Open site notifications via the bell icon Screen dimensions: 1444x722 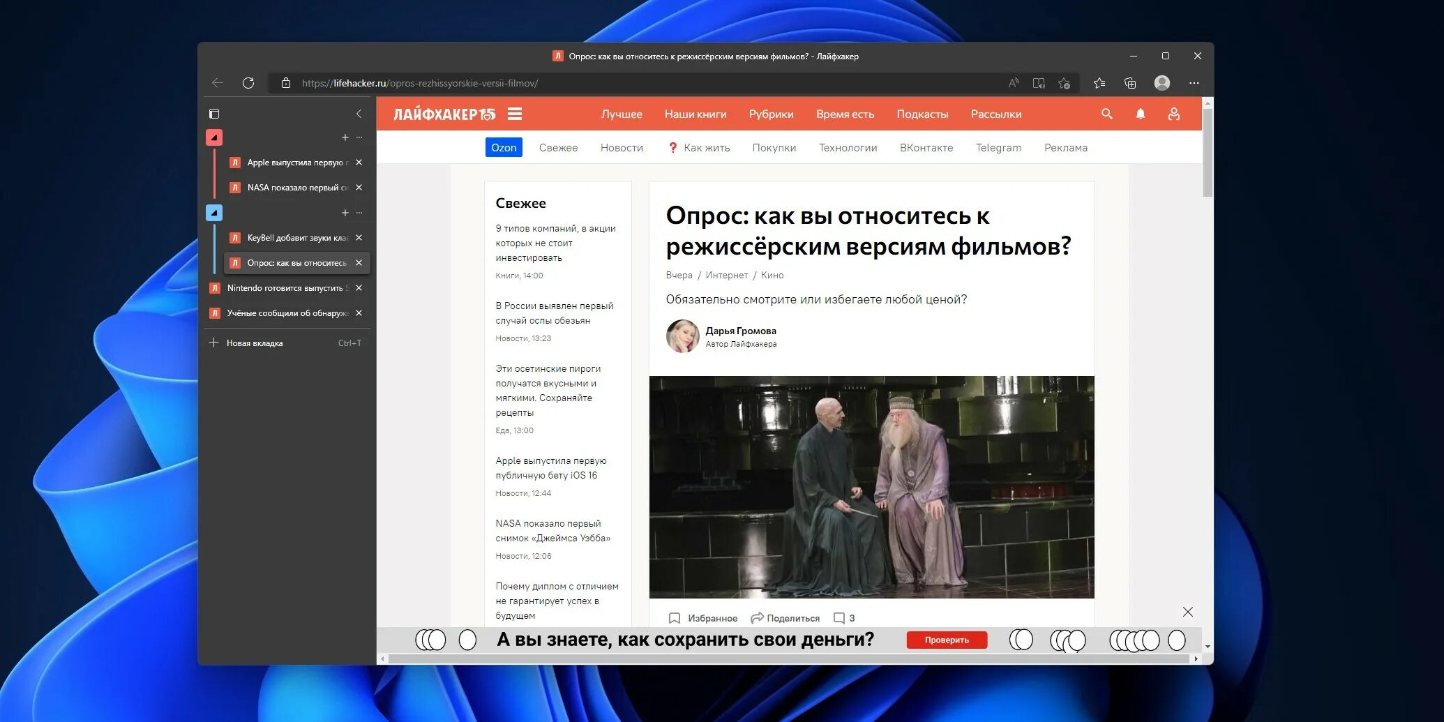click(1141, 114)
